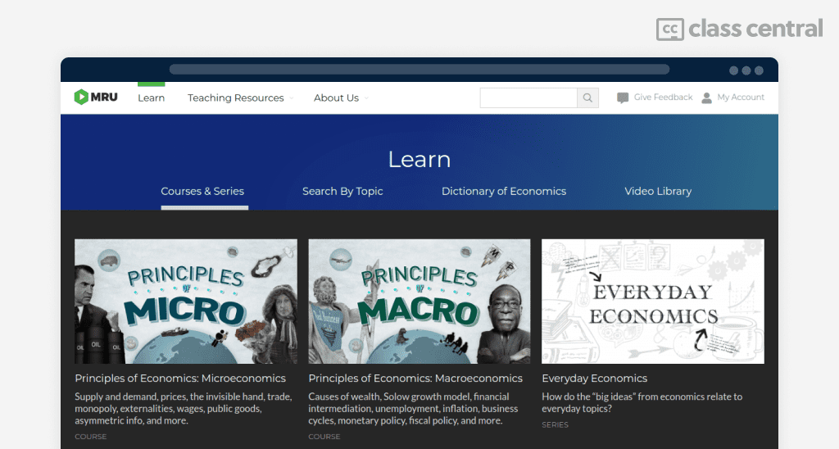Click the MRU logo icon
Image resolution: width=839 pixels, height=449 pixels.
pos(81,98)
